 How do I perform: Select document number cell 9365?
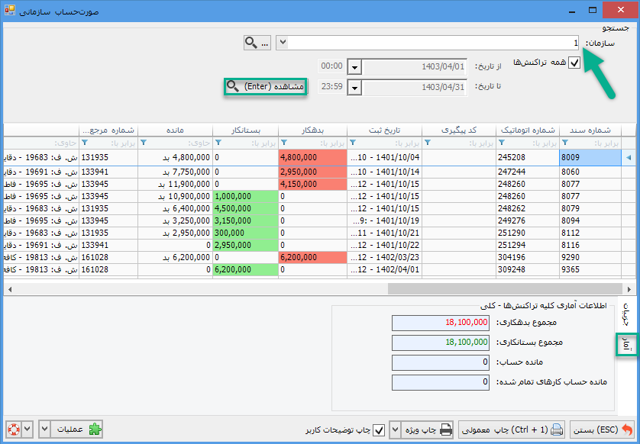(590, 269)
